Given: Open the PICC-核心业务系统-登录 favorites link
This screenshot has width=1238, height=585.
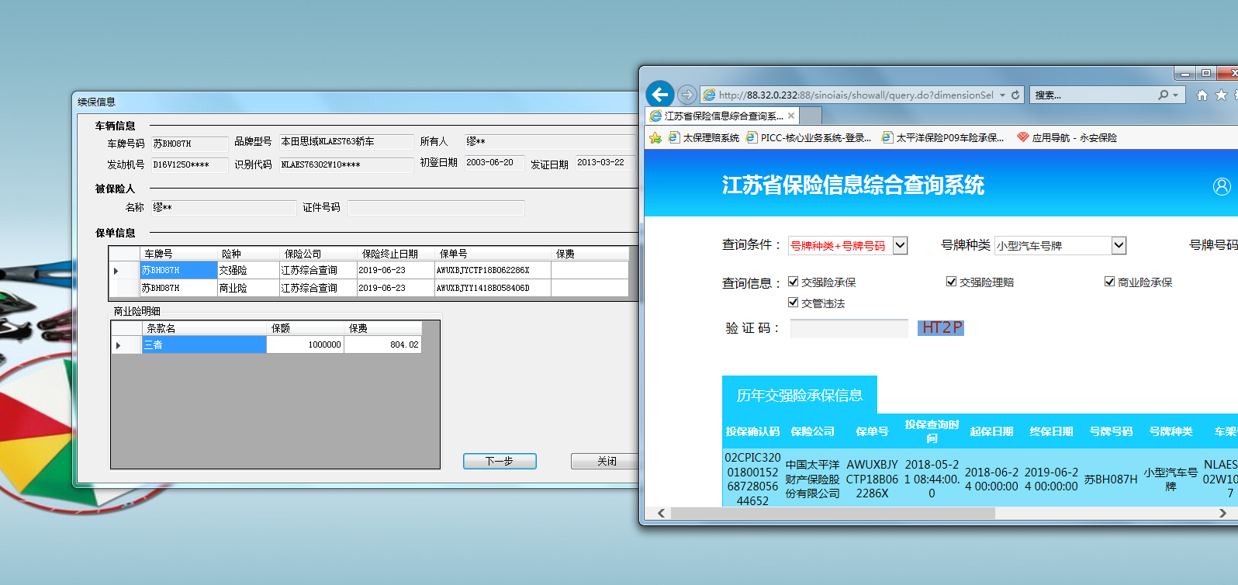Looking at the screenshot, I should (x=808, y=137).
